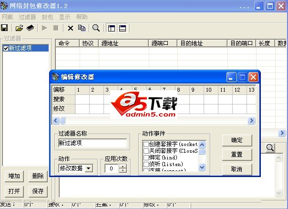
Task: Click 重置 in the editor dialog
Action: coord(237,155)
